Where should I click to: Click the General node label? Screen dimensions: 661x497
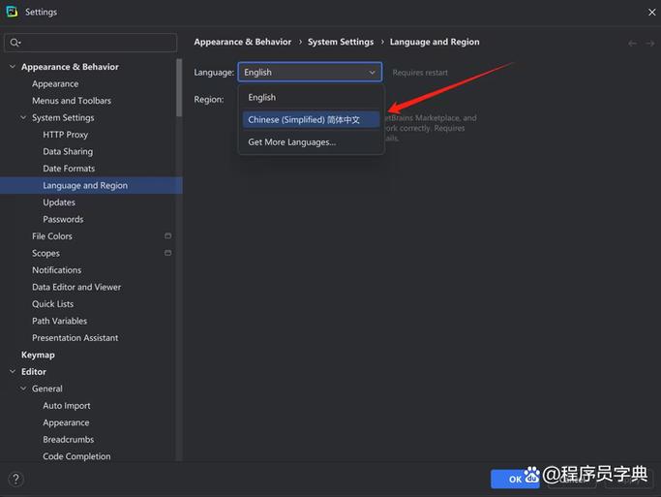pyautogui.click(x=47, y=388)
